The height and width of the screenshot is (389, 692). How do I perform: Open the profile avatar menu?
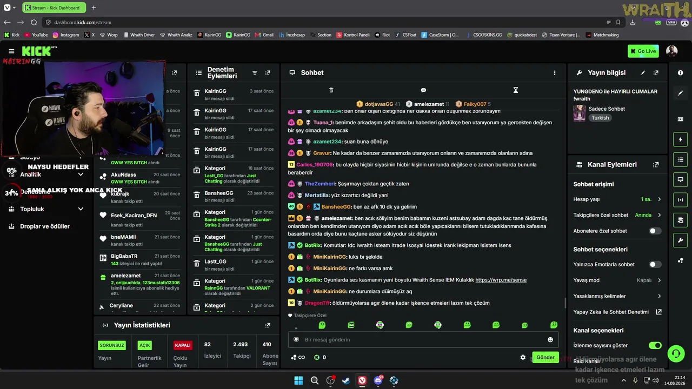[671, 51]
